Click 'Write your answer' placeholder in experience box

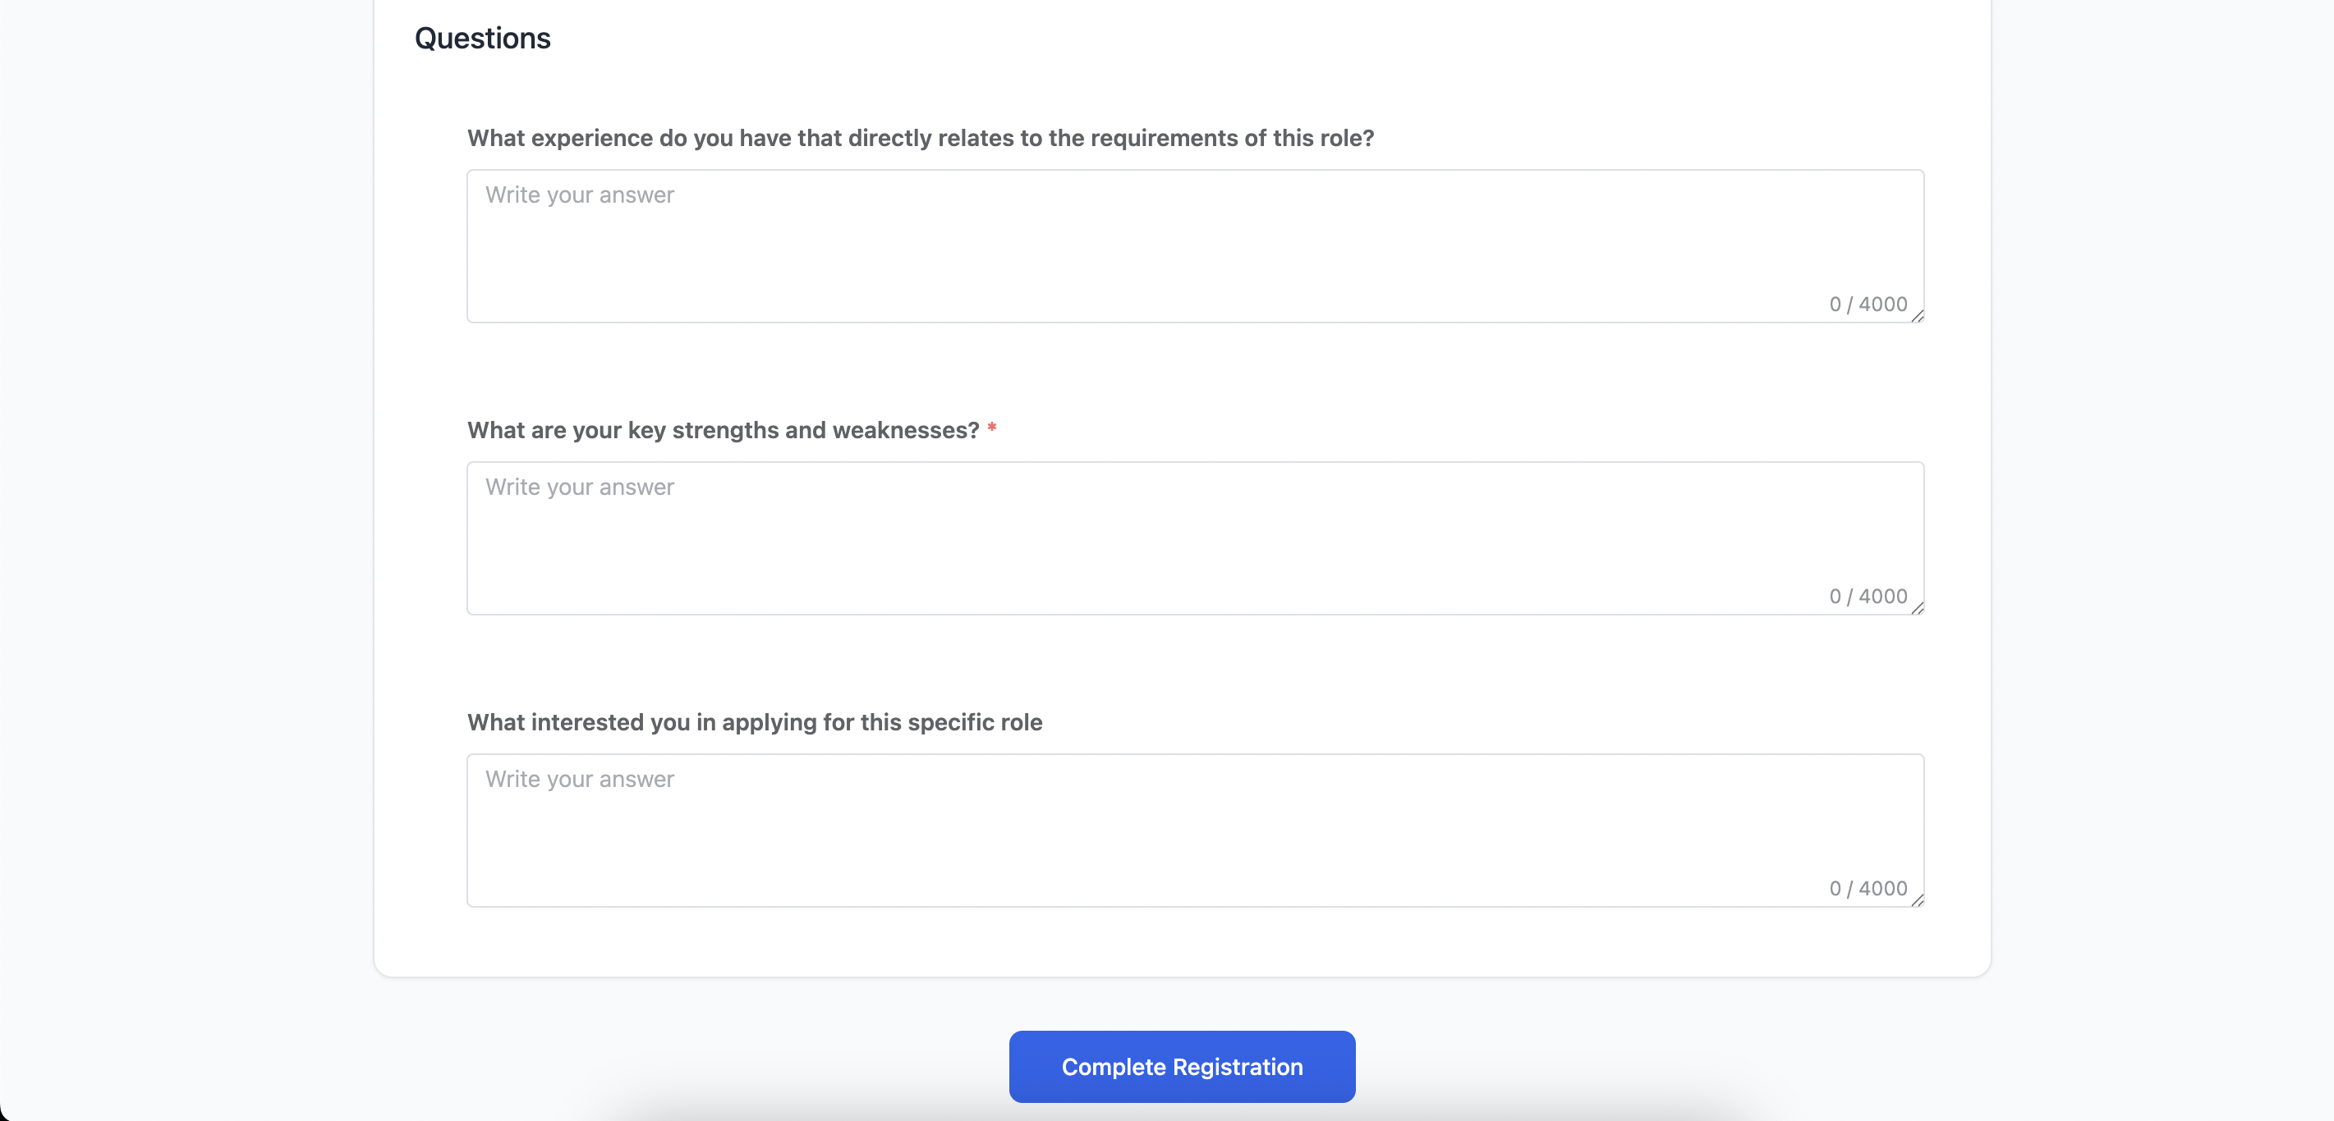tap(579, 194)
